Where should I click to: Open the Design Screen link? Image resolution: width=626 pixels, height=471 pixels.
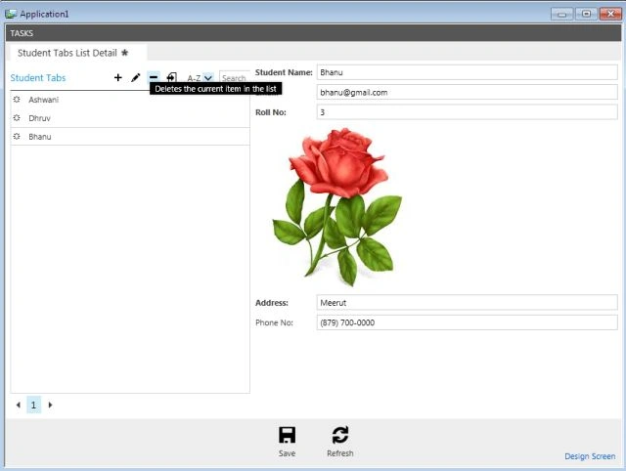590,456
